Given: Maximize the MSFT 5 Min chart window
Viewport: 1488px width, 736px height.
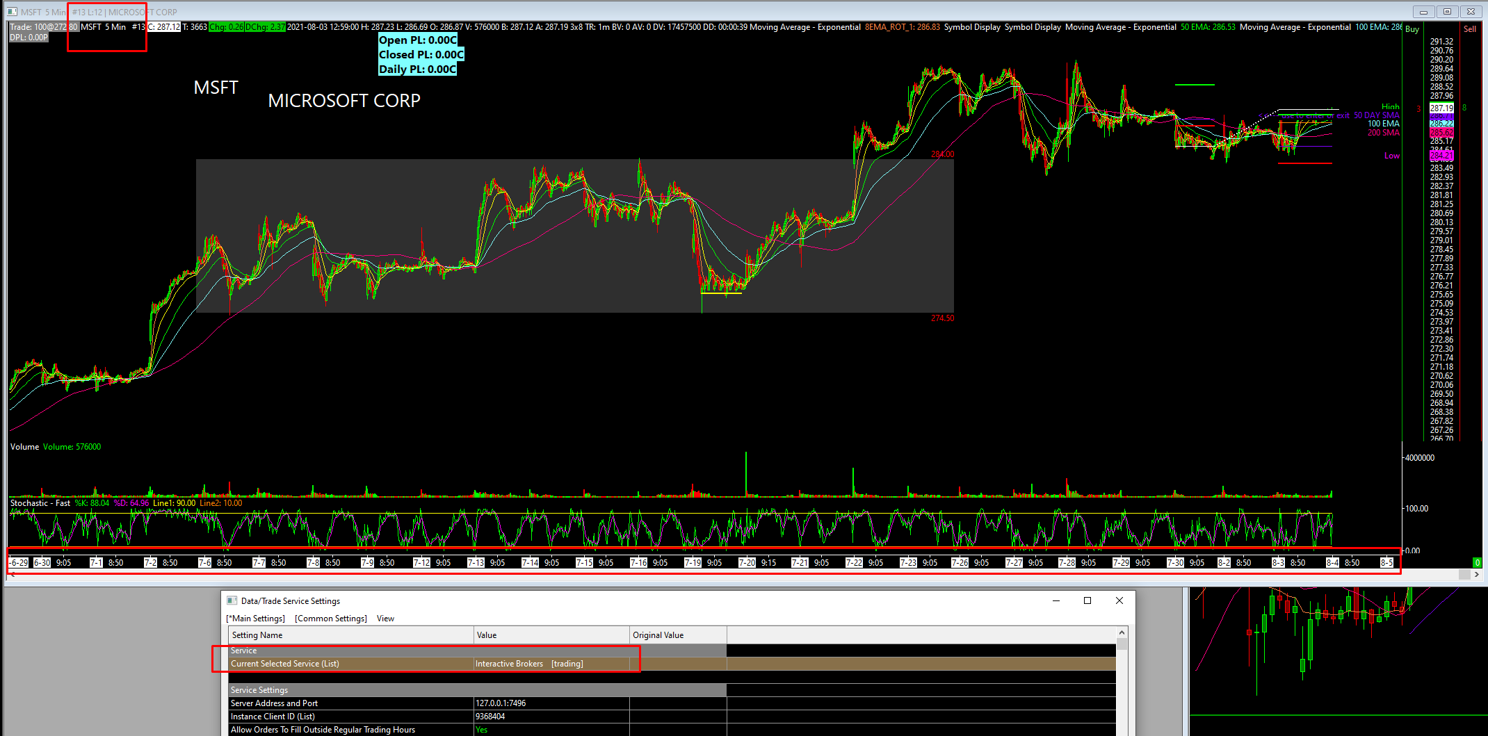Looking at the screenshot, I should click(1447, 12).
